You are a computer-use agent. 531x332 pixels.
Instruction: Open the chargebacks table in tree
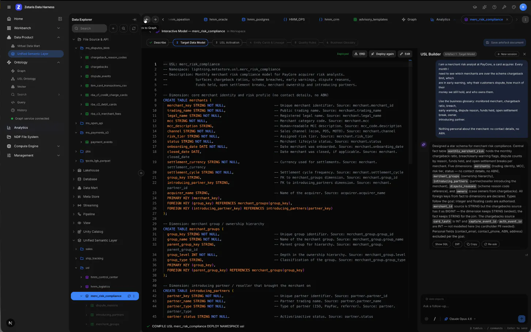(x=99, y=67)
